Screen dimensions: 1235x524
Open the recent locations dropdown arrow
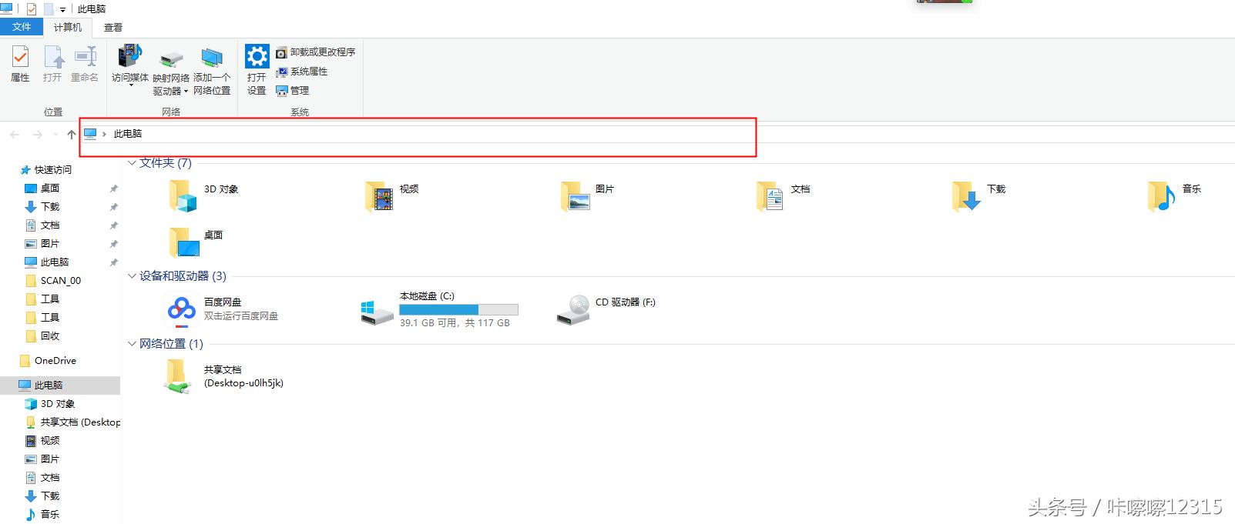(x=55, y=135)
